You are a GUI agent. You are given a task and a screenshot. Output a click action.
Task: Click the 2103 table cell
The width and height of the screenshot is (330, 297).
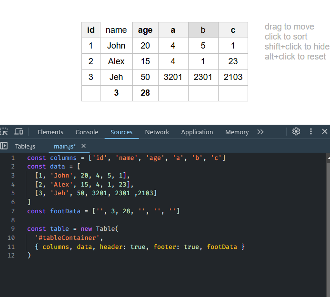pos(233,77)
